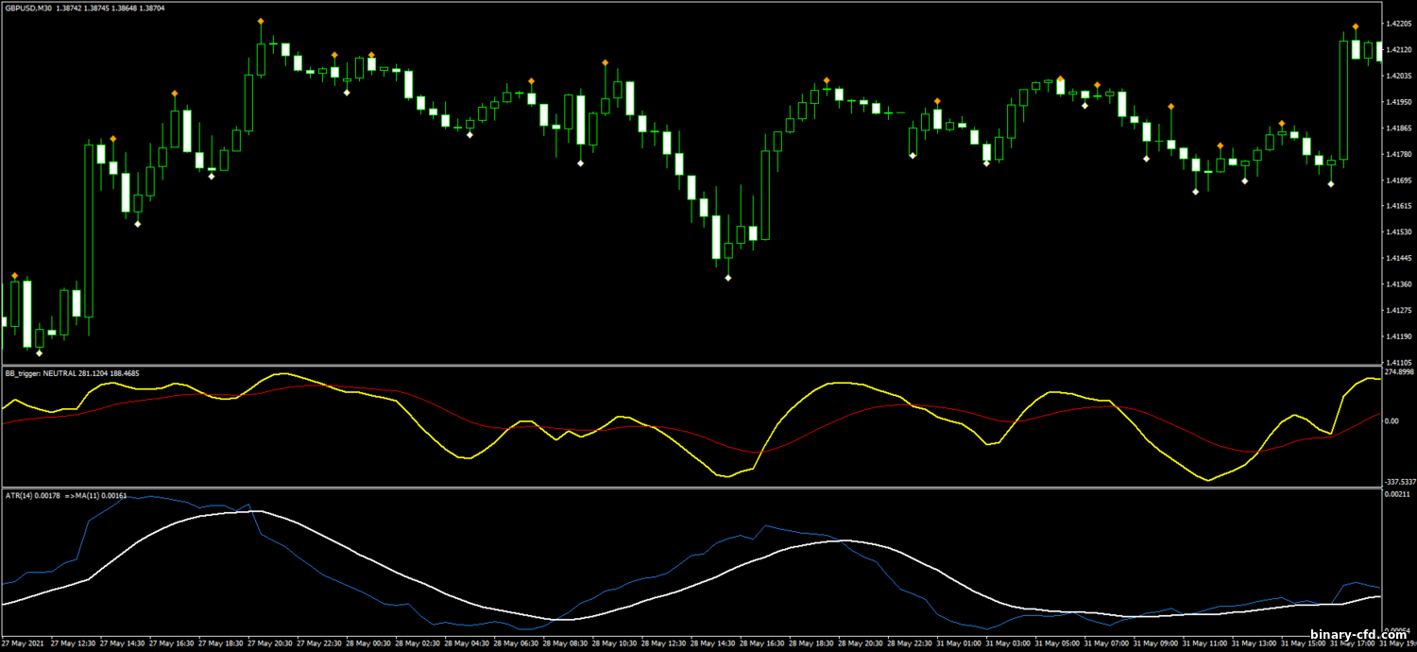Click the 27 May 2021 date label

tap(22, 643)
